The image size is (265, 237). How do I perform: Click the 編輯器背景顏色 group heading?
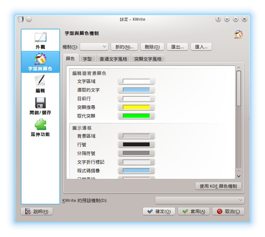click(x=89, y=73)
